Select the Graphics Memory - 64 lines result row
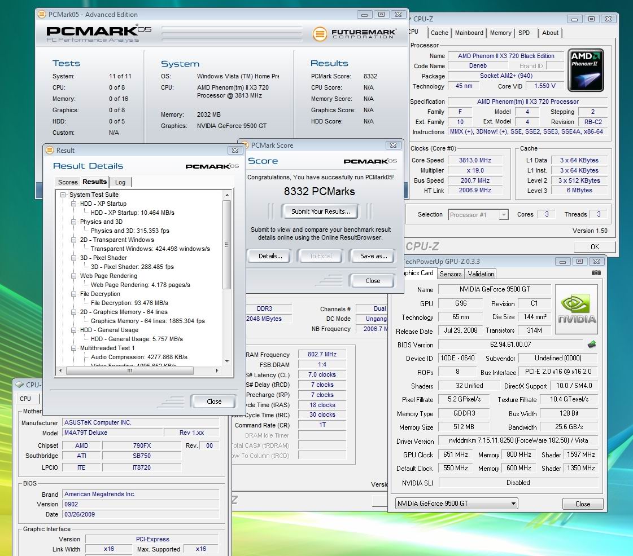633x556 pixels. tap(148, 321)
